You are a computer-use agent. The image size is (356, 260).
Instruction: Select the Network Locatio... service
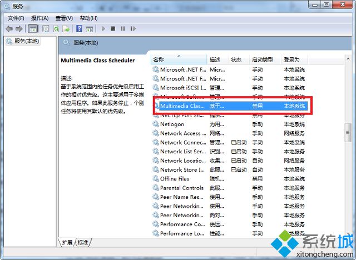tap(183, 161)
